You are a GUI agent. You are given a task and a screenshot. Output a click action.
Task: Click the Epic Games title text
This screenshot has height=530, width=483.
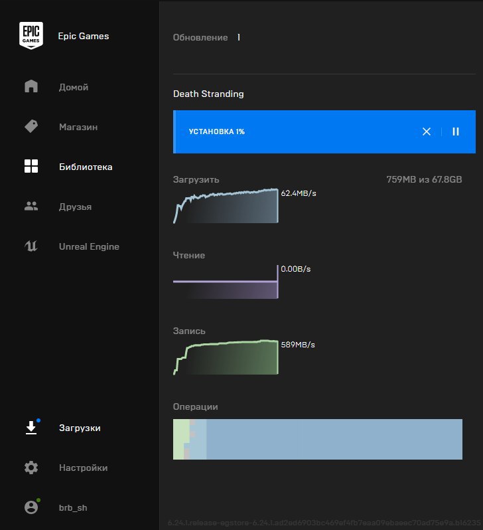coord(84,36)
